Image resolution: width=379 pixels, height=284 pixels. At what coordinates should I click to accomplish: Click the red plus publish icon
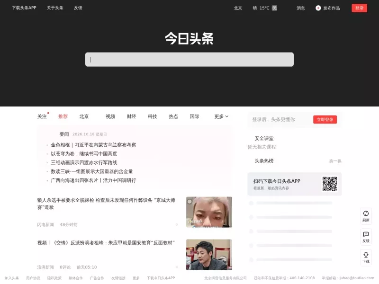pyautogui.click(x=318, y=8)
